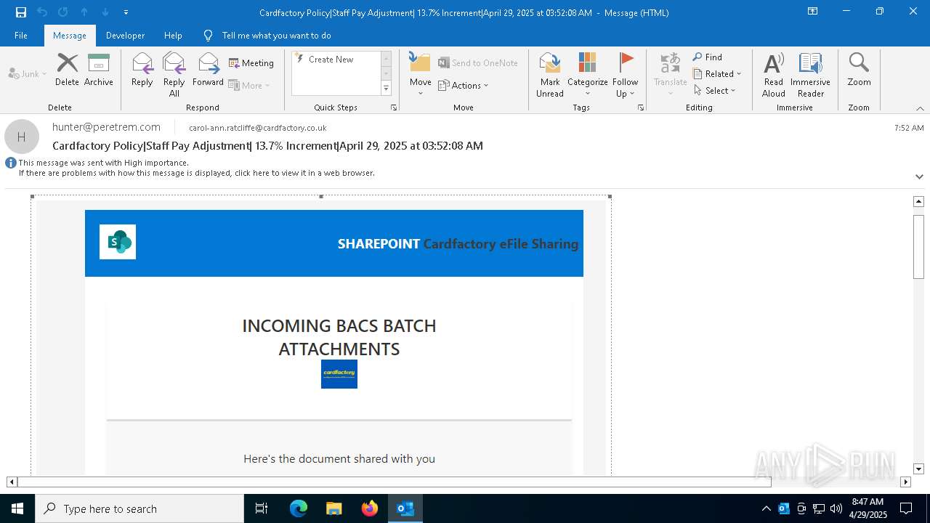This screenshot has width=930, height=523.
Task: Start Read Aloud
Action: pos(773,75)
